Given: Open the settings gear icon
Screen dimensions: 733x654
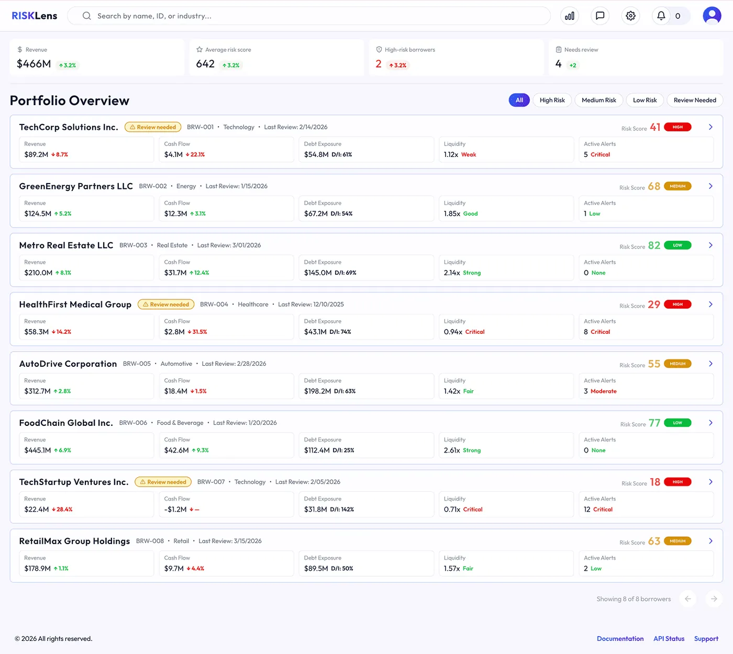Looking at the screenshot, I should [631, 16].
